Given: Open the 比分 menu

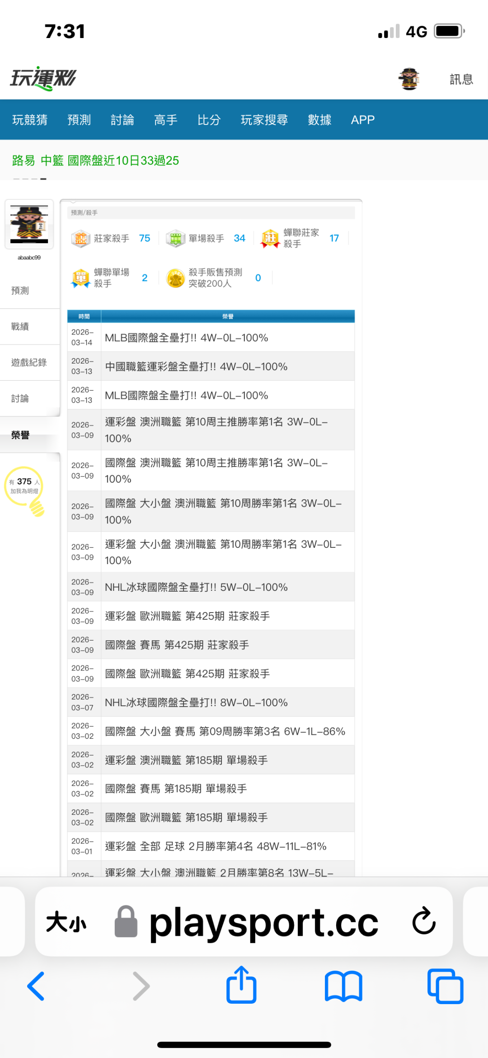Looking at the screenshot, I should (209, 120).
